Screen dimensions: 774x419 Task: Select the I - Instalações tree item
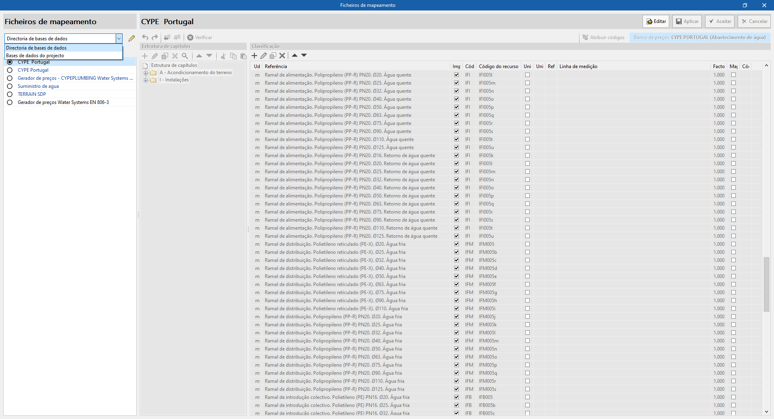174,80
